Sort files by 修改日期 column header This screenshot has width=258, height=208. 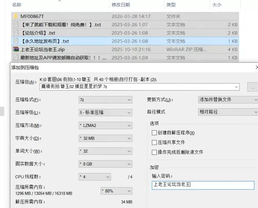pos(121,5)
